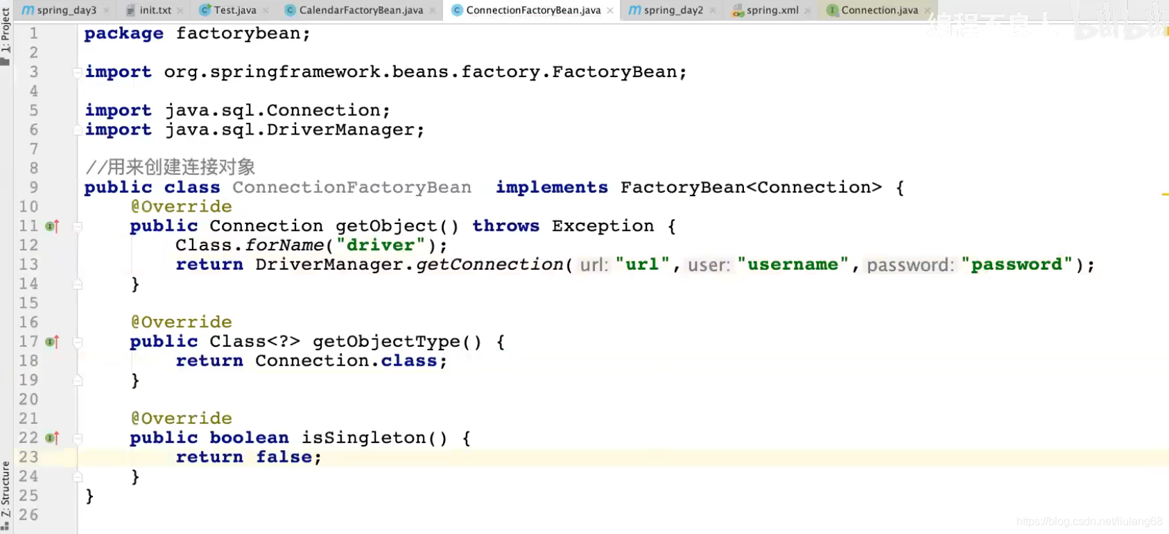This screenshot has height=534, width=1169.
Task: Click the FactoryBean<Connection> type on line 9
Action: click(x=751, y=187)
